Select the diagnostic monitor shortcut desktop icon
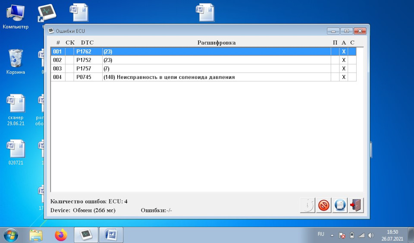Viewport: 414px width, 243px height. pyautogui.click(x=47, y=13)
